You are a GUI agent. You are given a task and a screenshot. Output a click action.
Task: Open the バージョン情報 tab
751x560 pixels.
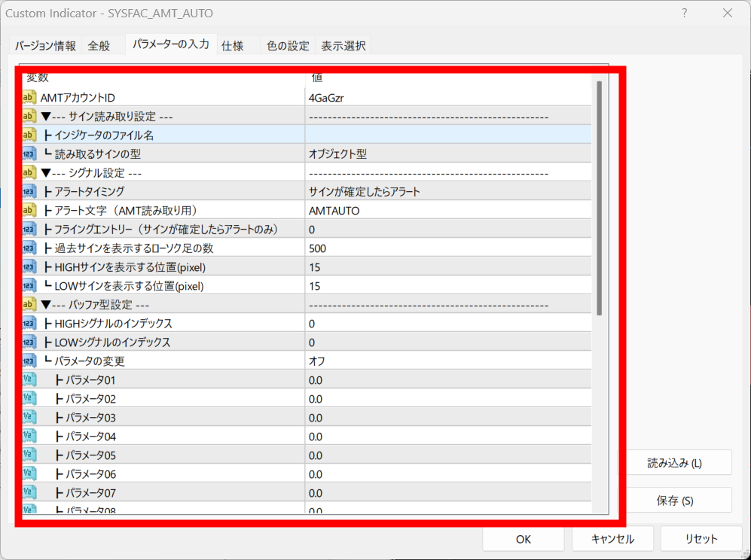point(46,46)
